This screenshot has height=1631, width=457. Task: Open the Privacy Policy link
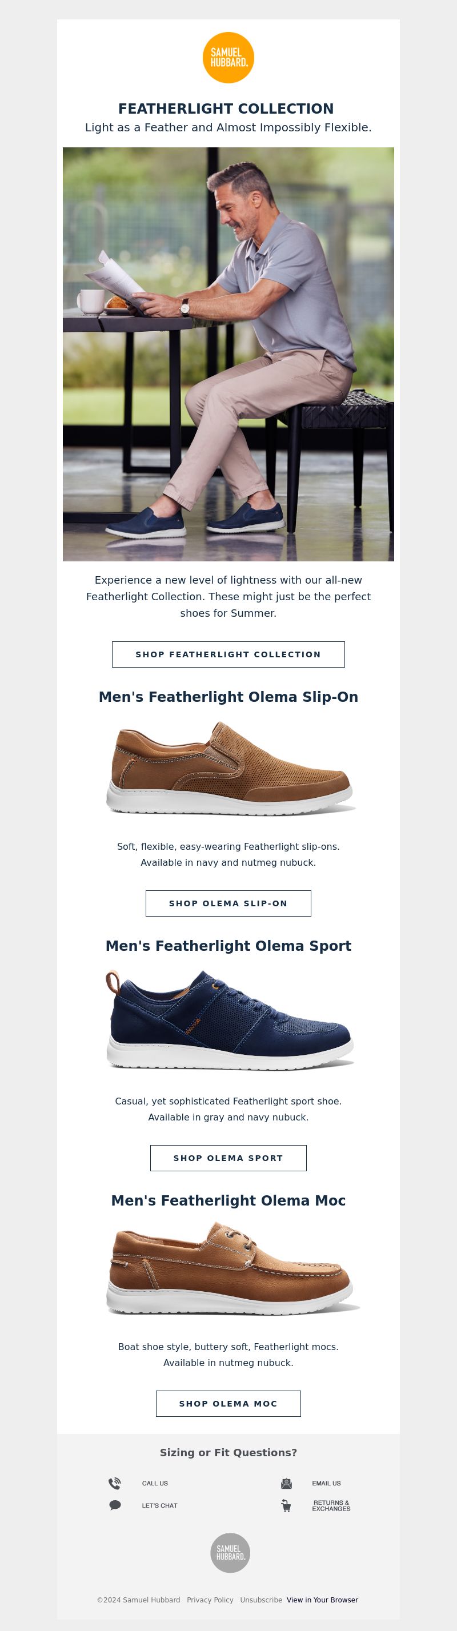click(210, 1600)
